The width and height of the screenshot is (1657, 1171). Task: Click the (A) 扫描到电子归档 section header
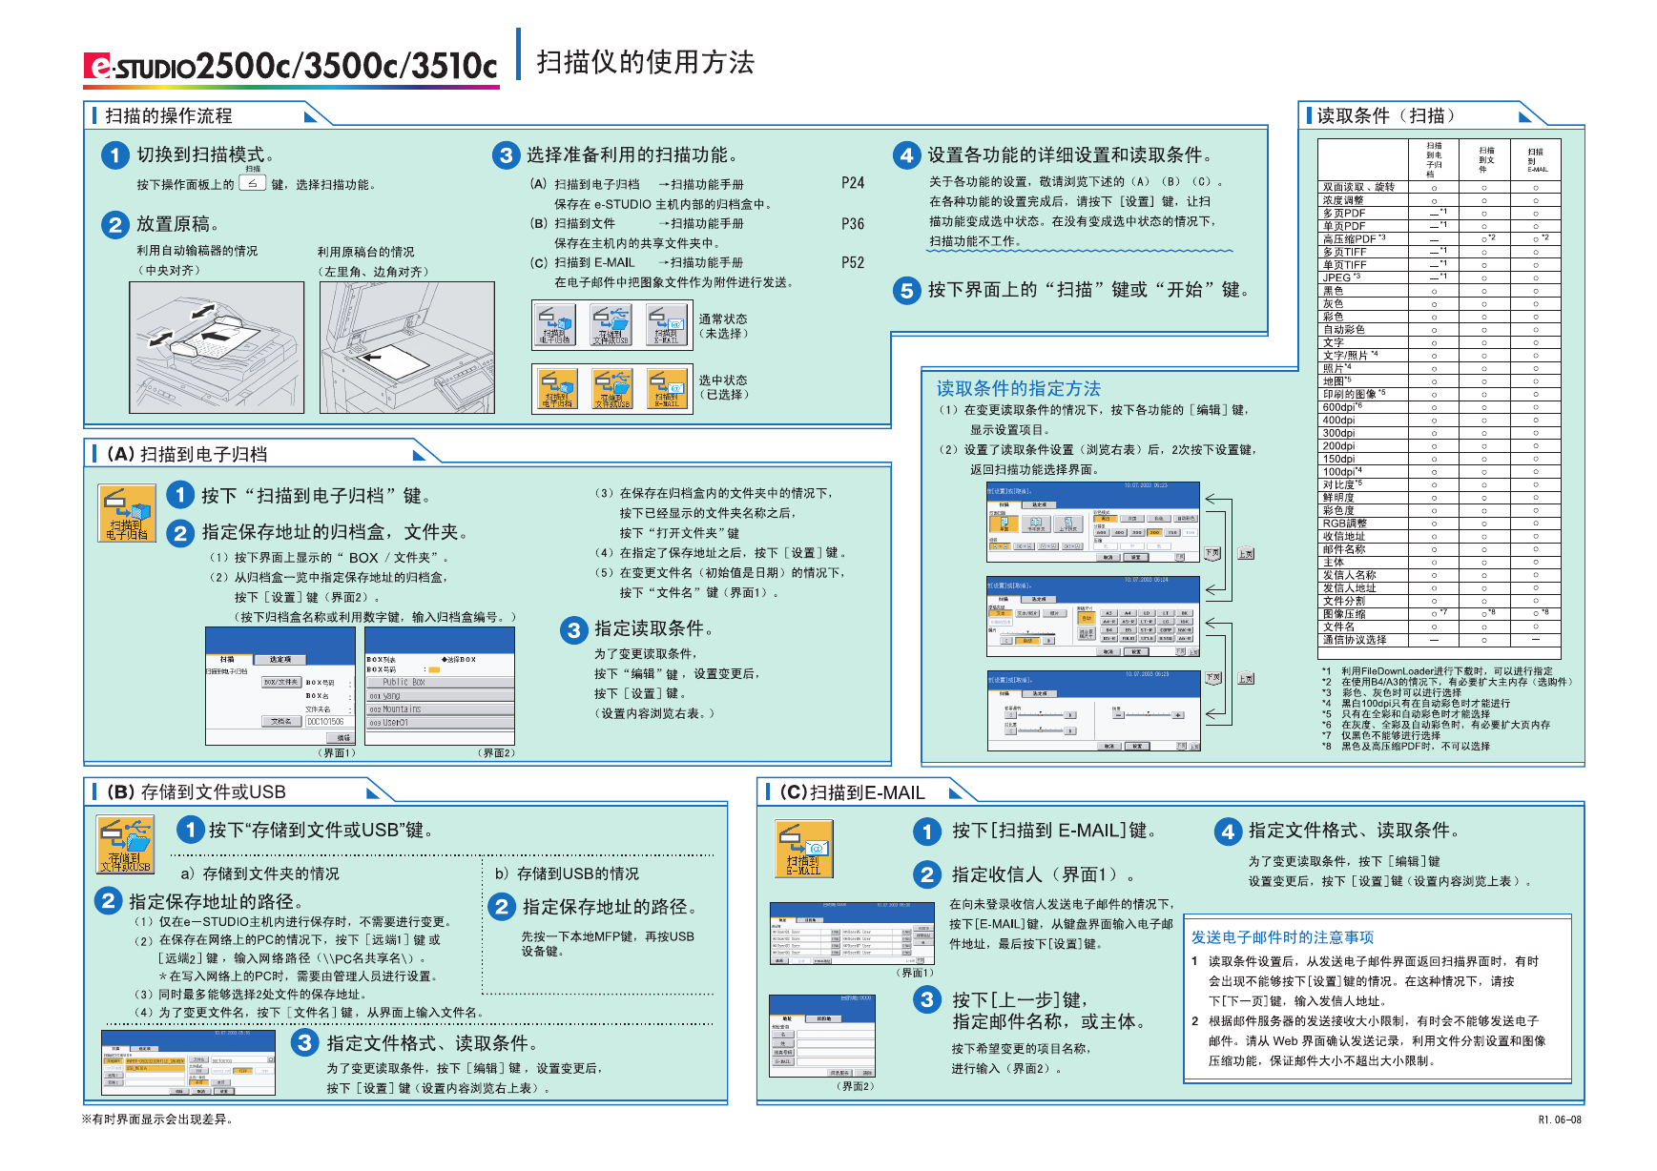[185, 454]
